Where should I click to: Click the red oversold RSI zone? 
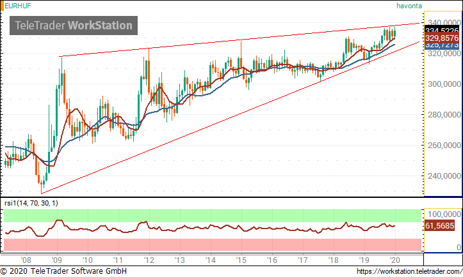click(213, 245)
